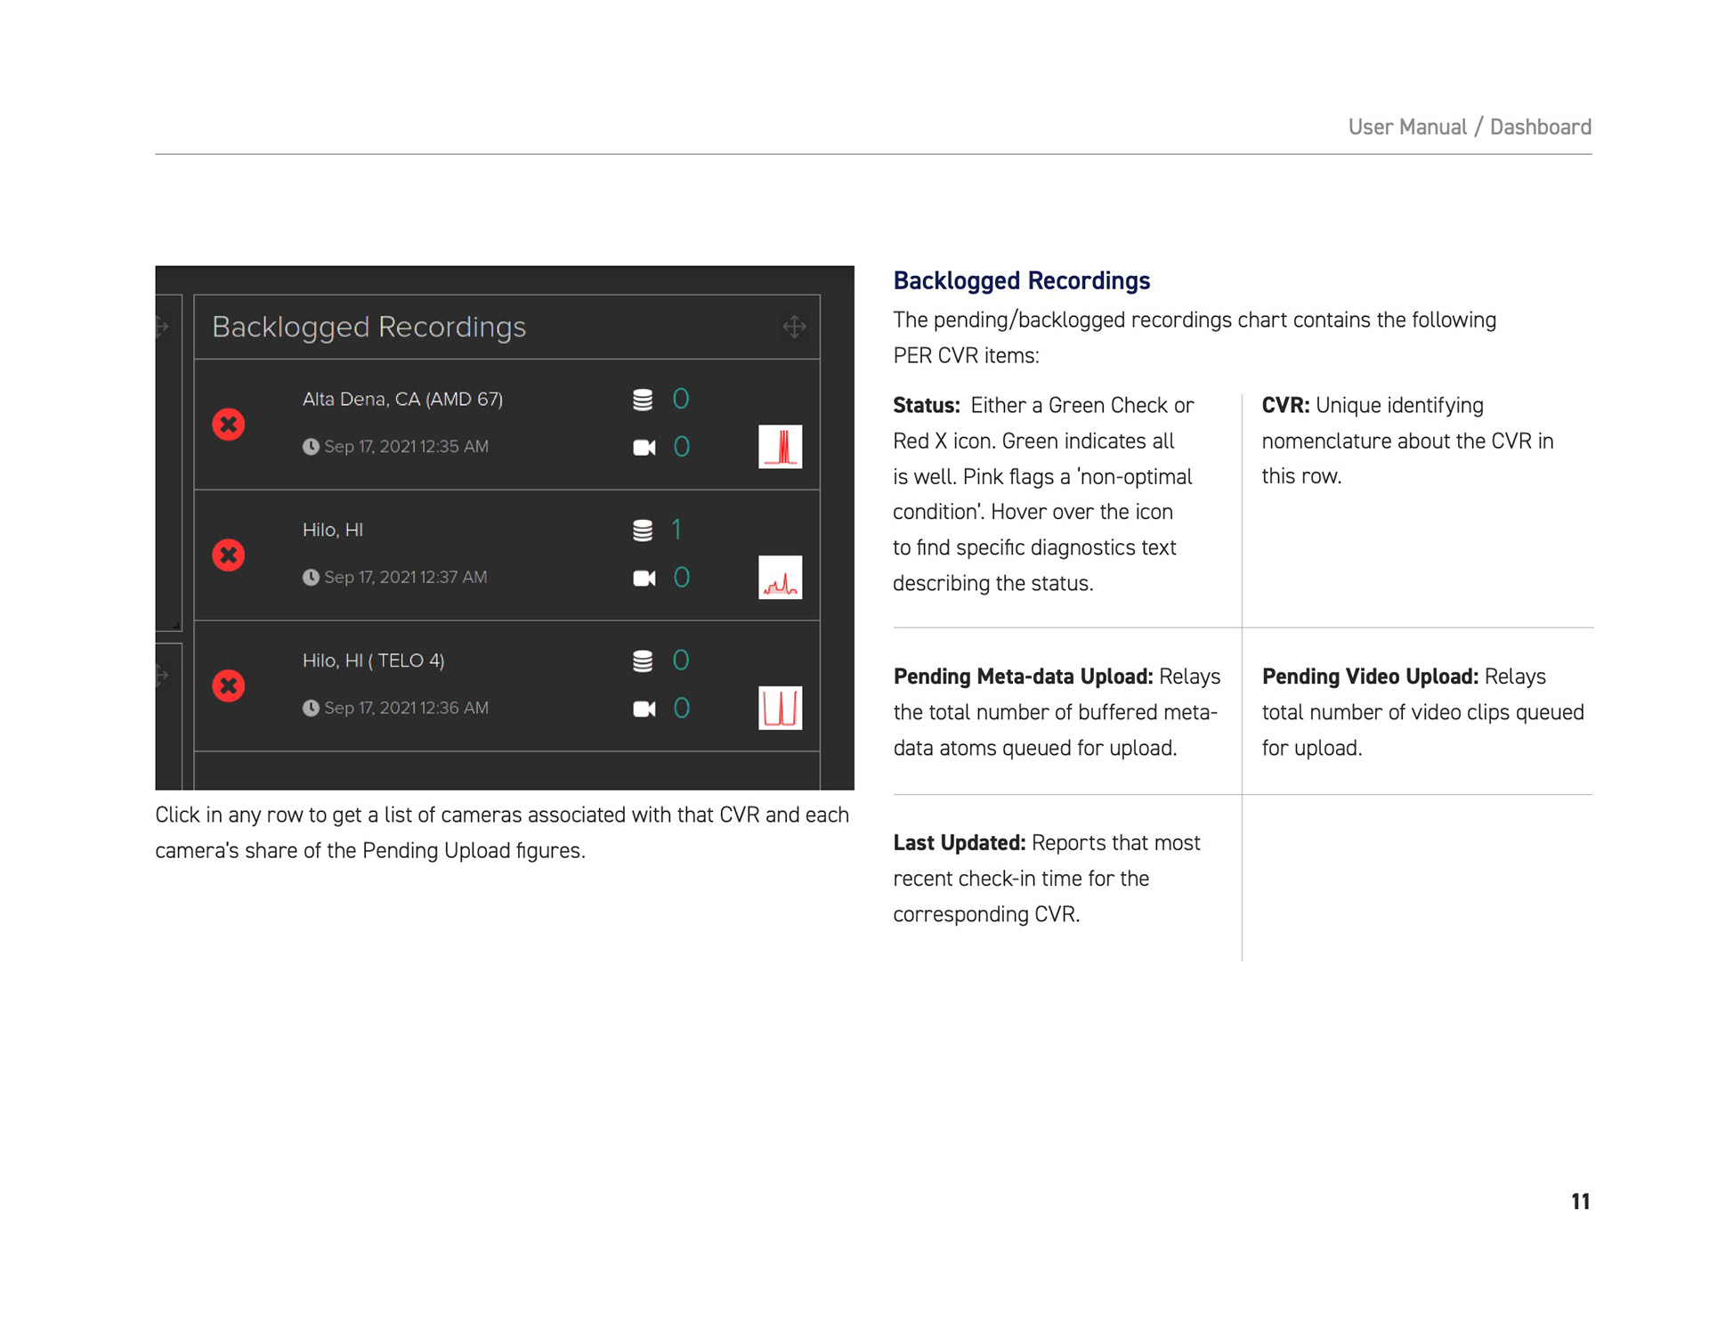1709x1321 pixels.
Task: Open Hilo TELO 4 sparkline chart thumbnail
Action: (x=780, y=708)
